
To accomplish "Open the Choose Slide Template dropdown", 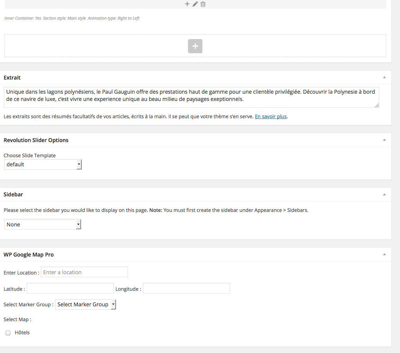I will tap(43, 165).
